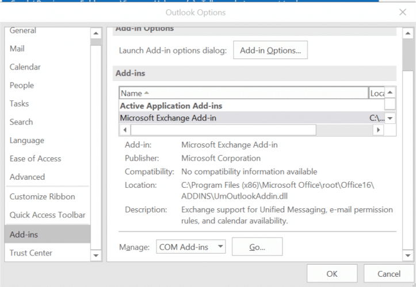Select the Microsoft Exchange Add-in row
The image size is (416, 287).
point(252,118)
